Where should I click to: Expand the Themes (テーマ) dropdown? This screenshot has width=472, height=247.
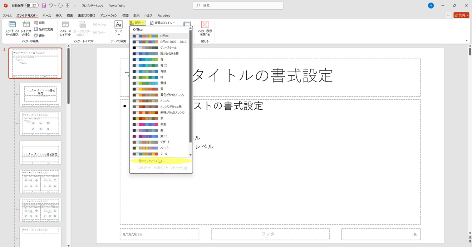[118, 28]
